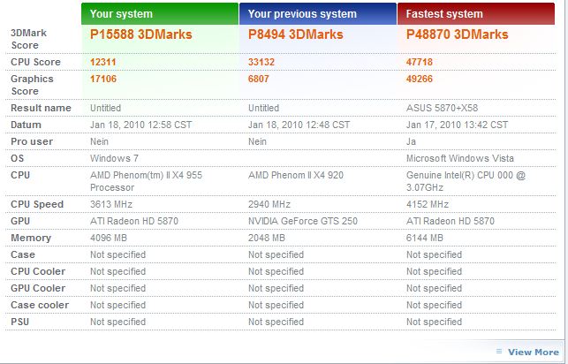Click the Graphics Score row label
The image size is (568, 364).
click(32, 85)
